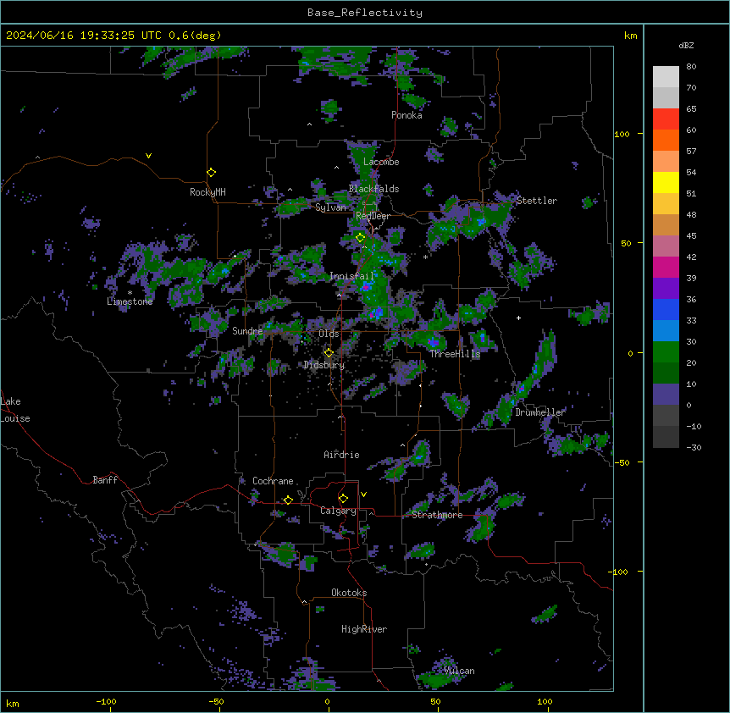Click the yellow diamond marker above RockyMH

coord(211,173)
